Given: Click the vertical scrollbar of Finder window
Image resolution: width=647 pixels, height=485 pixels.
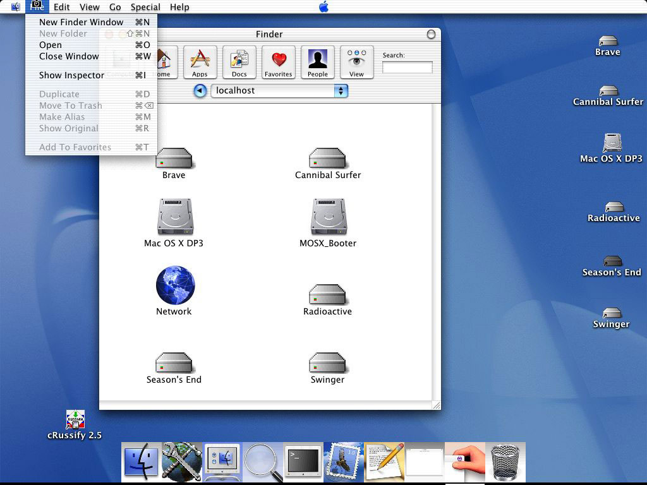Looking at the screenshot, I should [436, 251].
